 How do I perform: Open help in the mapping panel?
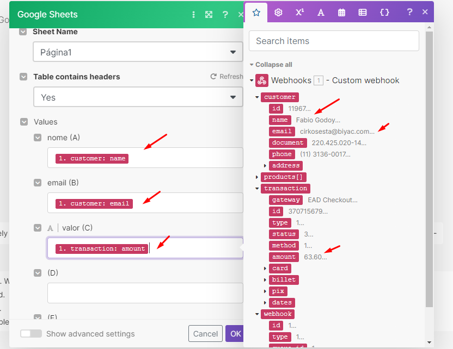tap(409, 12)
